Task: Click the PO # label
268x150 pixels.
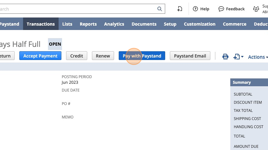Action: click(66, 103)
